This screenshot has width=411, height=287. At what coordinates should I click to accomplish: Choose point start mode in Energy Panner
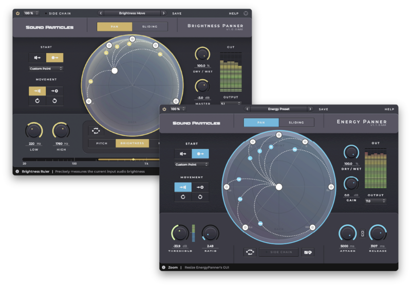200,154
